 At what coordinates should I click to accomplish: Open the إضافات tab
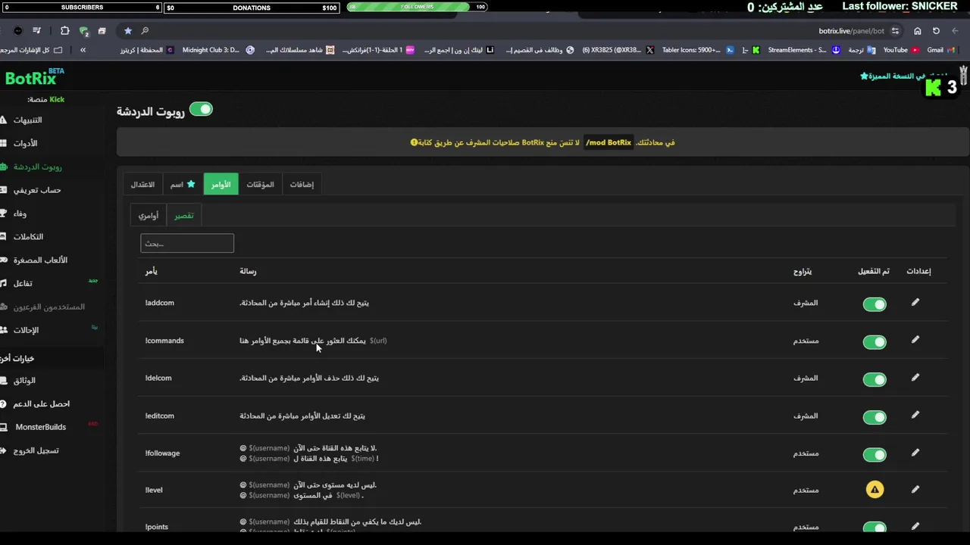[302, 184]
